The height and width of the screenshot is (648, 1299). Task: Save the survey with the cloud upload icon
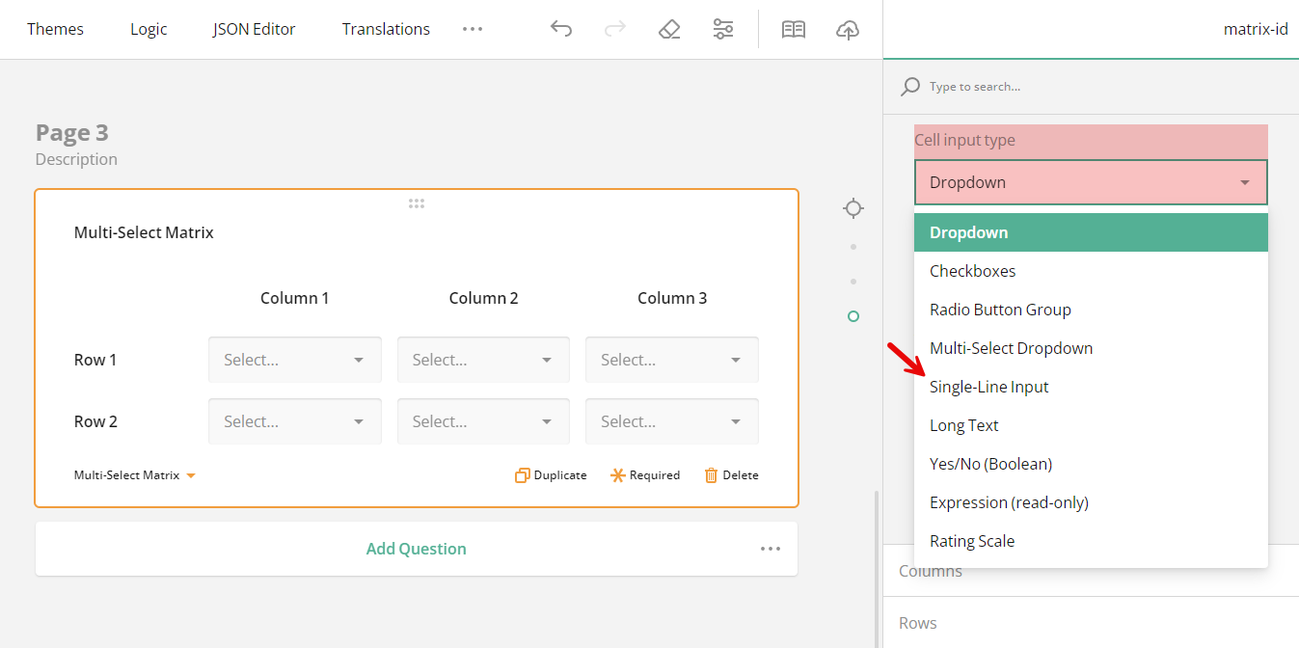(848, 29)
